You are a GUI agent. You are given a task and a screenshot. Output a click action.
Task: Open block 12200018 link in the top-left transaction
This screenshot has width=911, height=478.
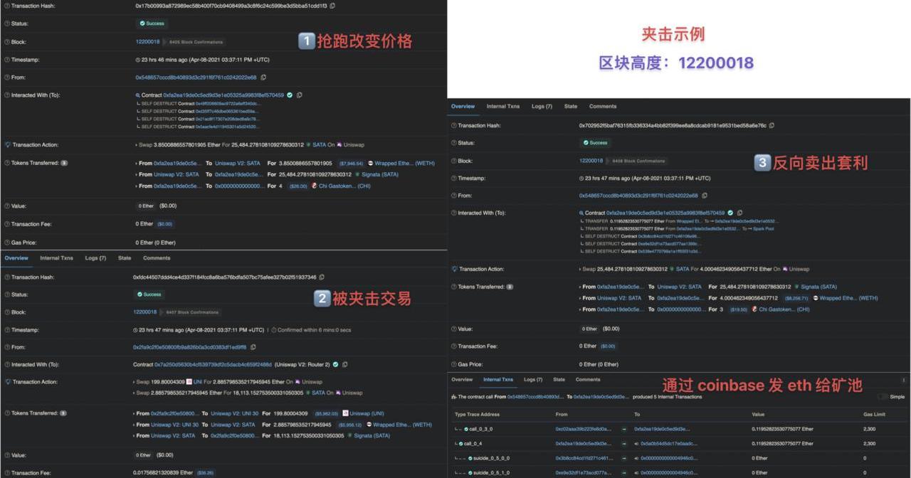coord(147,42)
